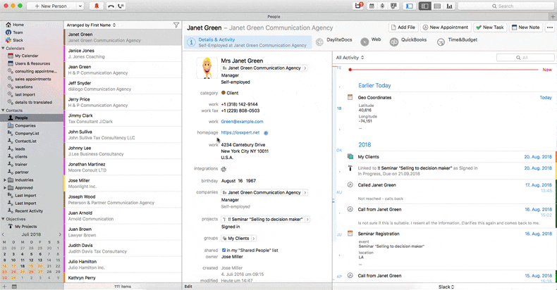Screen dimensions: 557x290
Task: Collapse the Objectives section
Action: (4, 219)
